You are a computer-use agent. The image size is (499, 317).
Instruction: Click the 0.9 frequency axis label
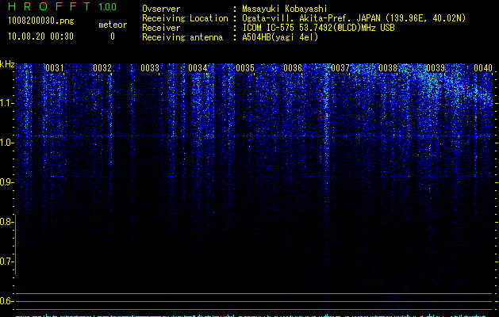(x=6, y=182)
